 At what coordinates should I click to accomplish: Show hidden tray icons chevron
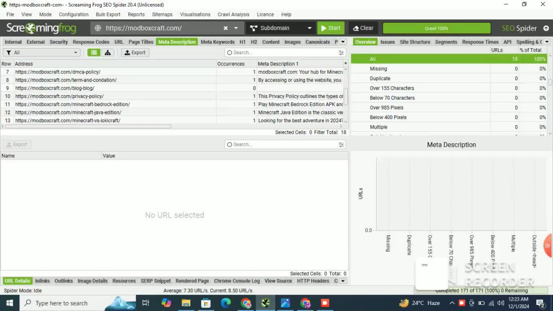click(x=452, y=303)
